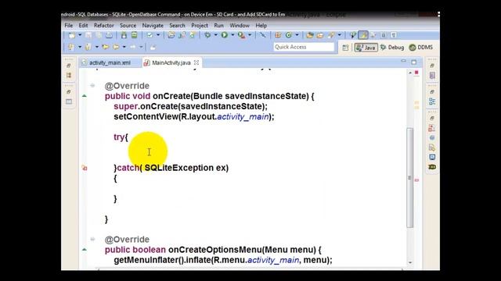Viewport: 501px width, 281px height.
Task: Click the Open Task icon
Action: (320, 35)
